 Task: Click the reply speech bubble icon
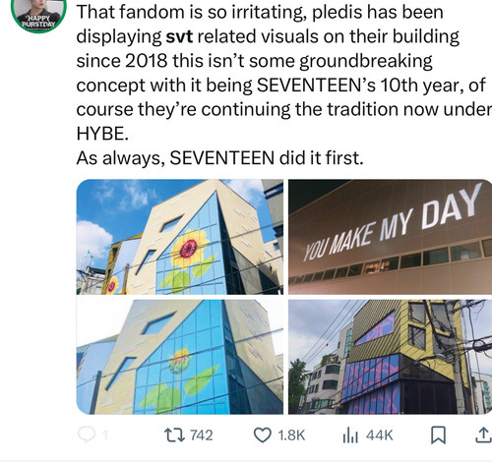click(x=87, y=434)
